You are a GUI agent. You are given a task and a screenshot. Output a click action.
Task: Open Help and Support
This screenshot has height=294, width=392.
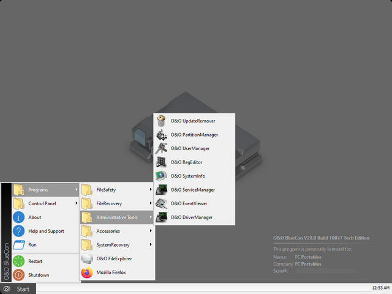click(x=46, y=231)
